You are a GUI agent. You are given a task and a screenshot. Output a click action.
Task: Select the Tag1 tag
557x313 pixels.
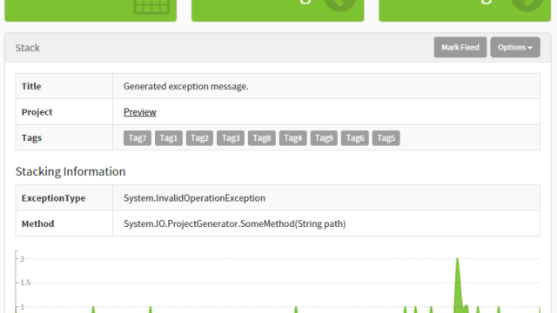click(x=168, y=138)
